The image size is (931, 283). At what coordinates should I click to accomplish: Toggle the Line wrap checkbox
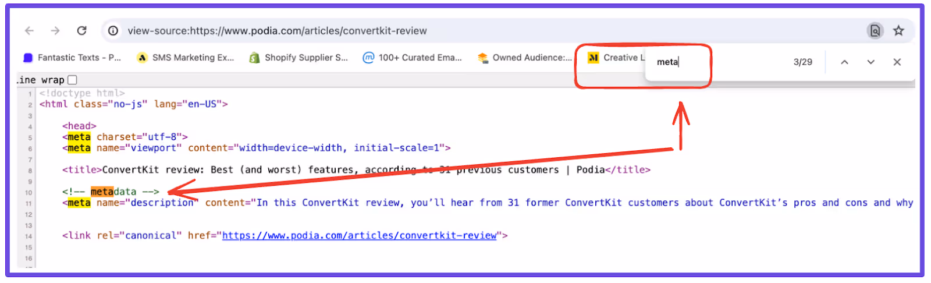pos(72,80)
